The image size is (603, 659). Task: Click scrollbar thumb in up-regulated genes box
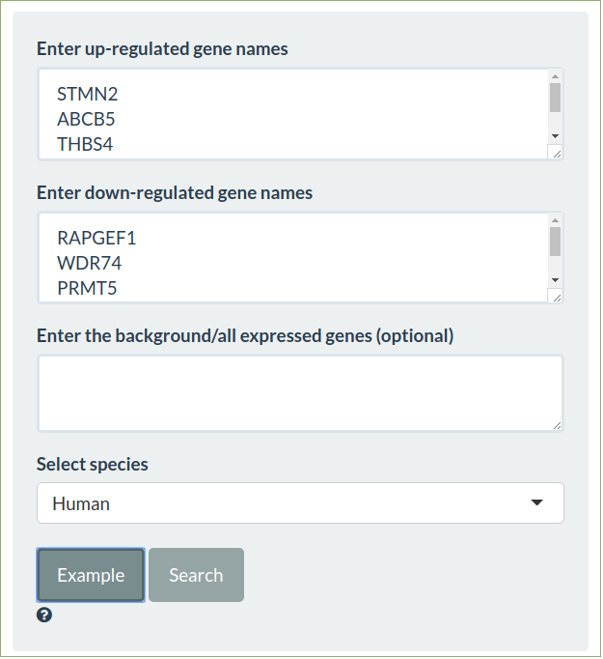click(x=555, y=99)
